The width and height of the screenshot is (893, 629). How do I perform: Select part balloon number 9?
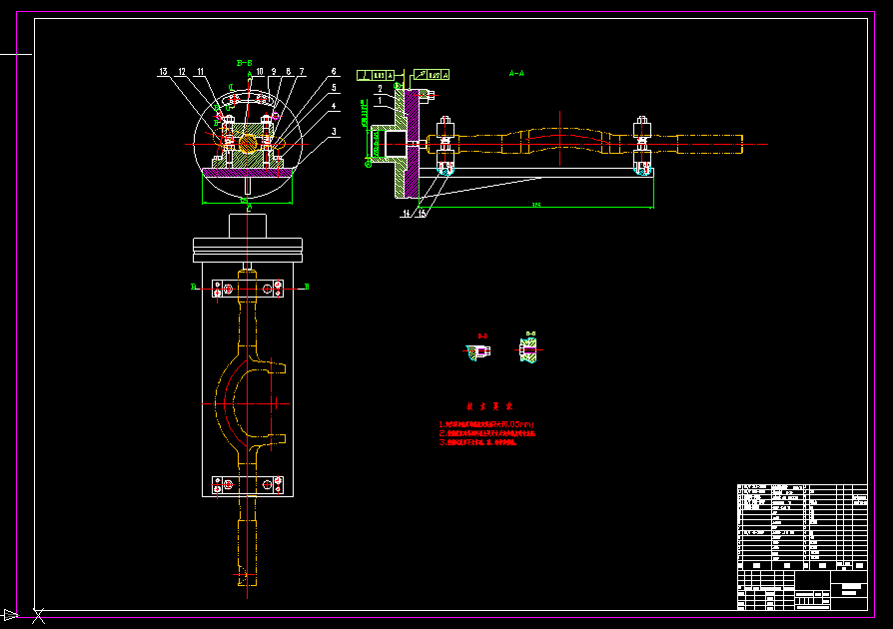(x=274, y=72)
